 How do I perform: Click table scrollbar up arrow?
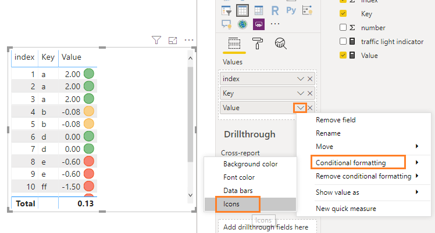pyautogui.click(x=190, y=59)
